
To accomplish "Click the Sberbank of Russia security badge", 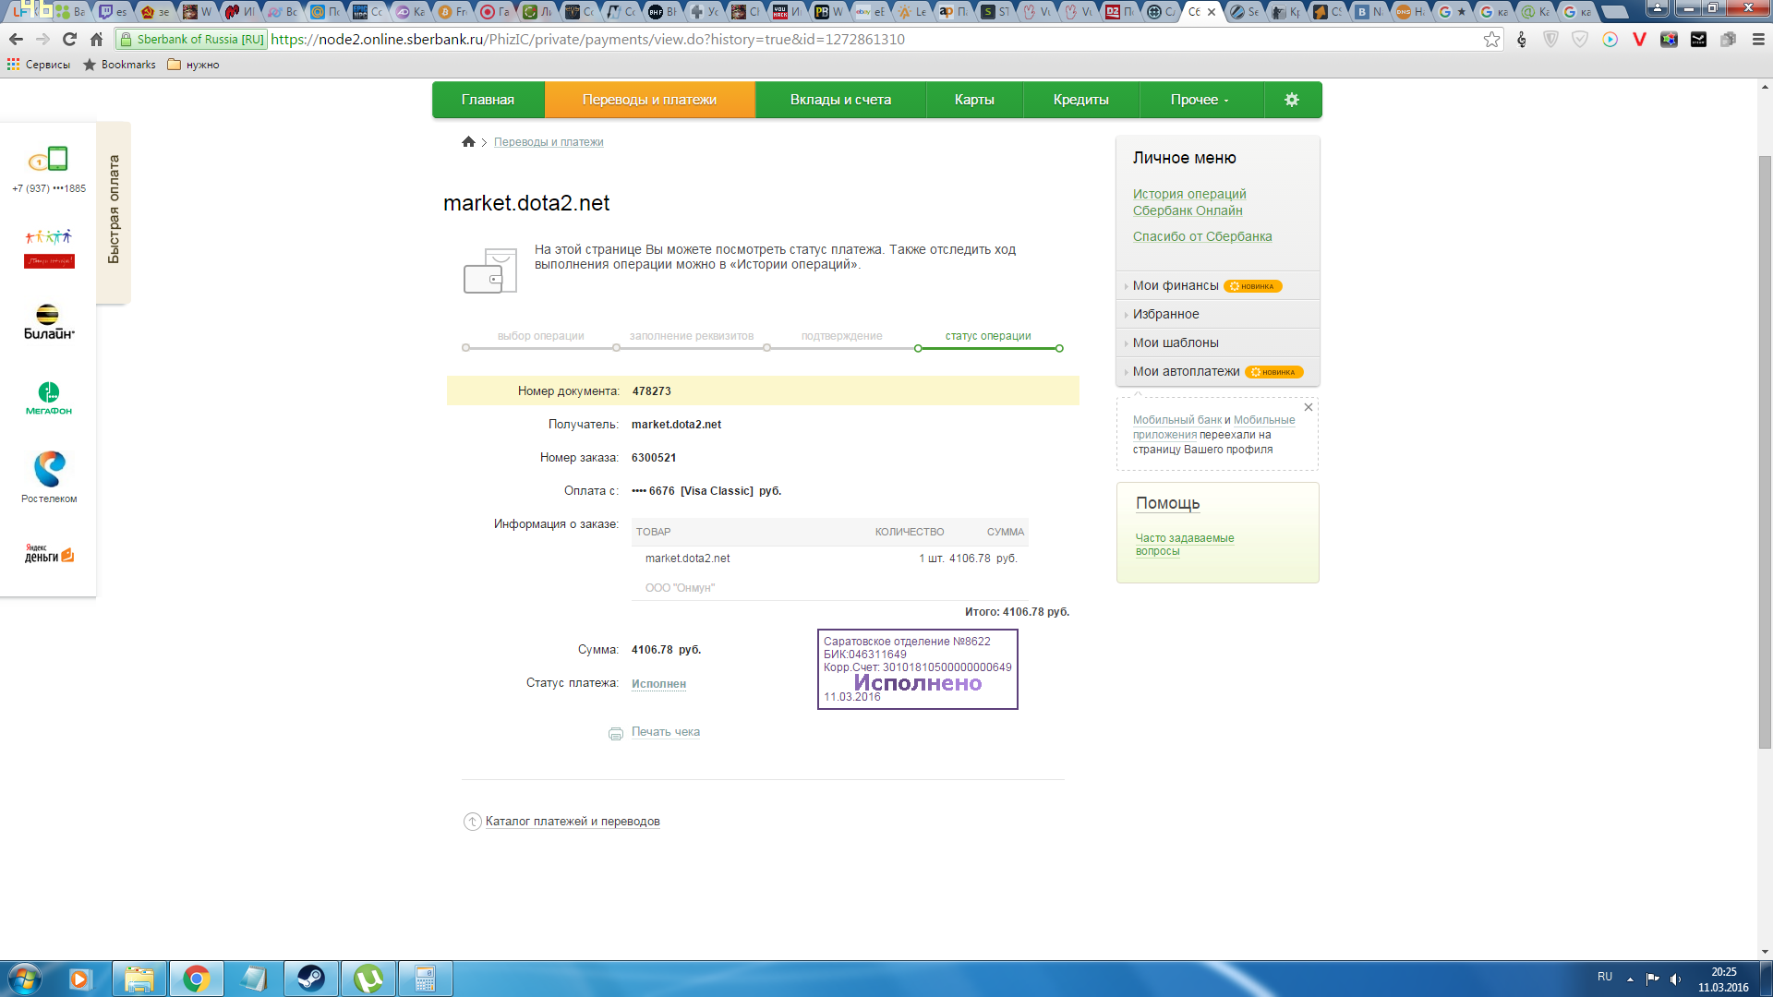I will [191, 39].
